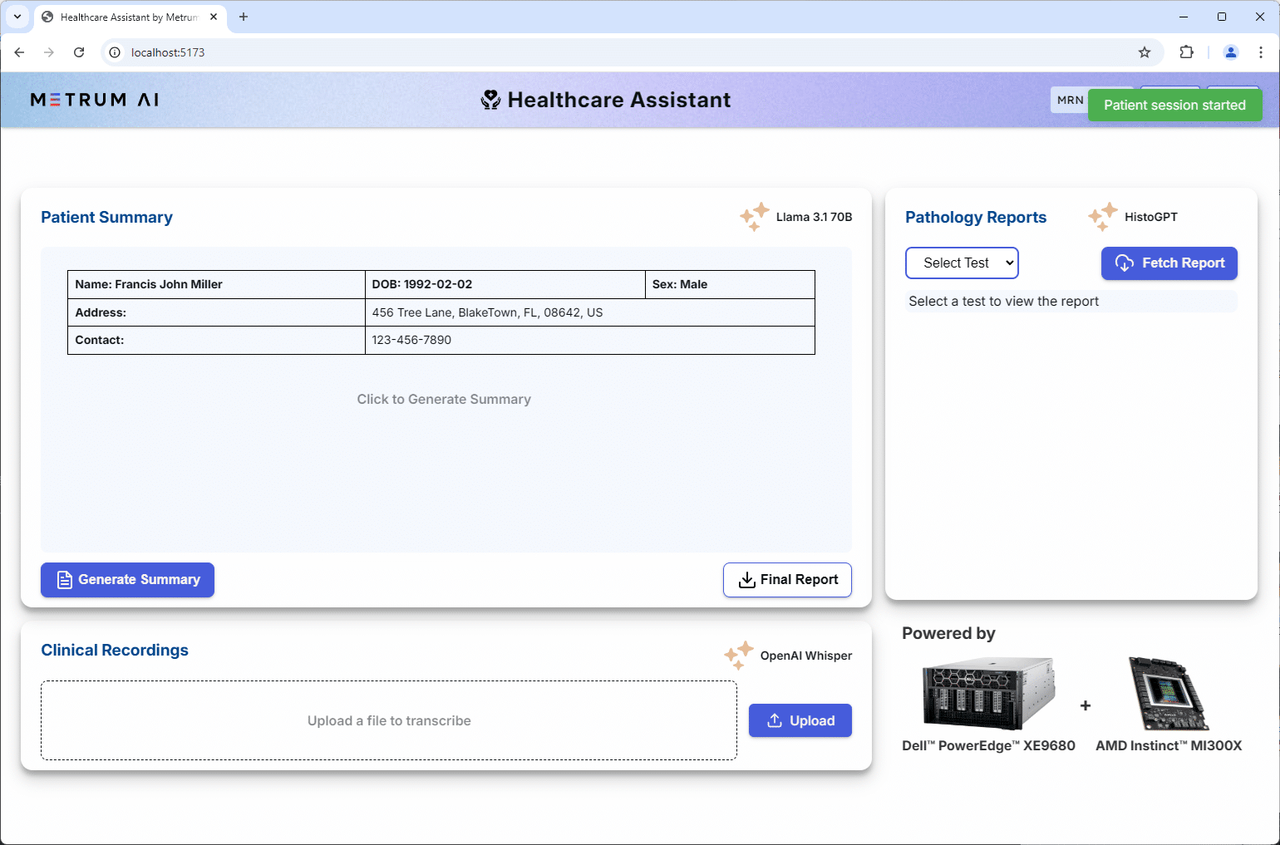Click the Fetch Report button

(1169, 263)
